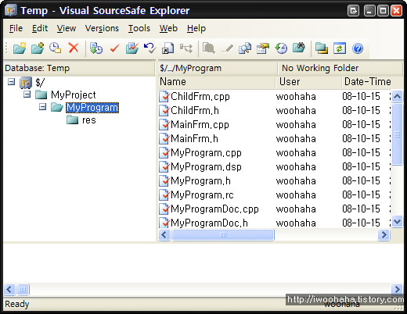Click the Refresh File List icon
407x314 pixels.
coord(340,48)
